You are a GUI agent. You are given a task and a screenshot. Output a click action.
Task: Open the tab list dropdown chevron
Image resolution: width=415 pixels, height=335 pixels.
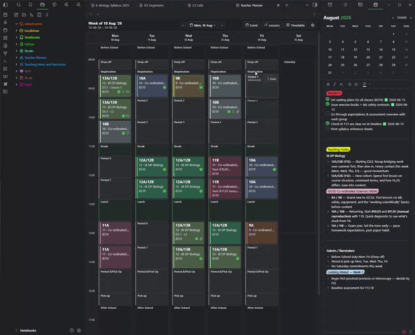click(x=307, y=5)
